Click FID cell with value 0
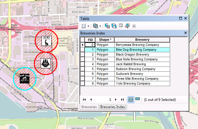The width and height of the screenshot is (198, 129). coord(90,45)
